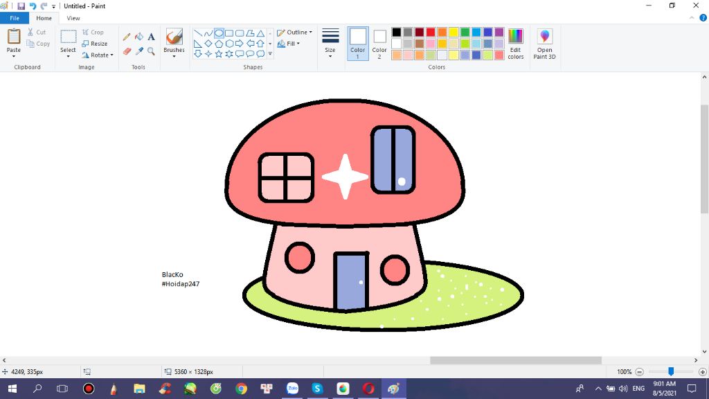709x399 pixels.
Task: Open the Windows Start menu
Action: 12,389
